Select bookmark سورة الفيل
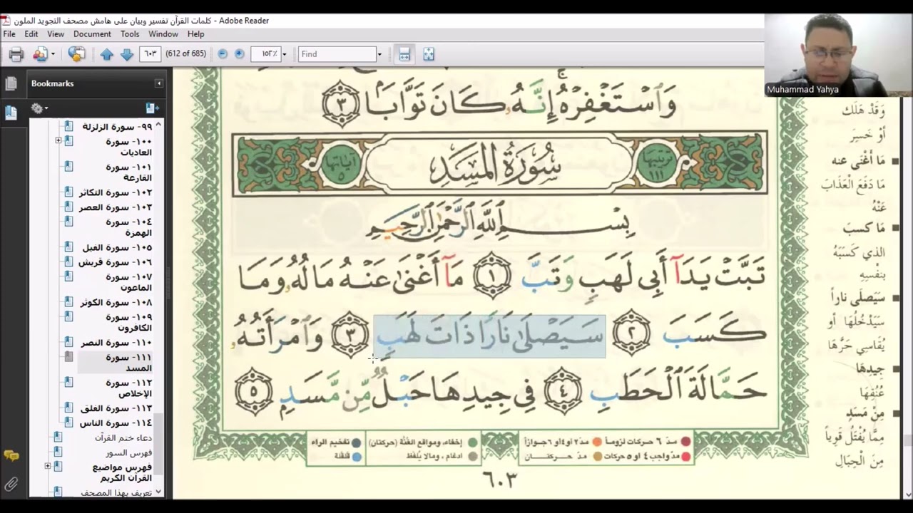This screenshot has height=513, width=913. pyautogui.click(x=117, y=248)
